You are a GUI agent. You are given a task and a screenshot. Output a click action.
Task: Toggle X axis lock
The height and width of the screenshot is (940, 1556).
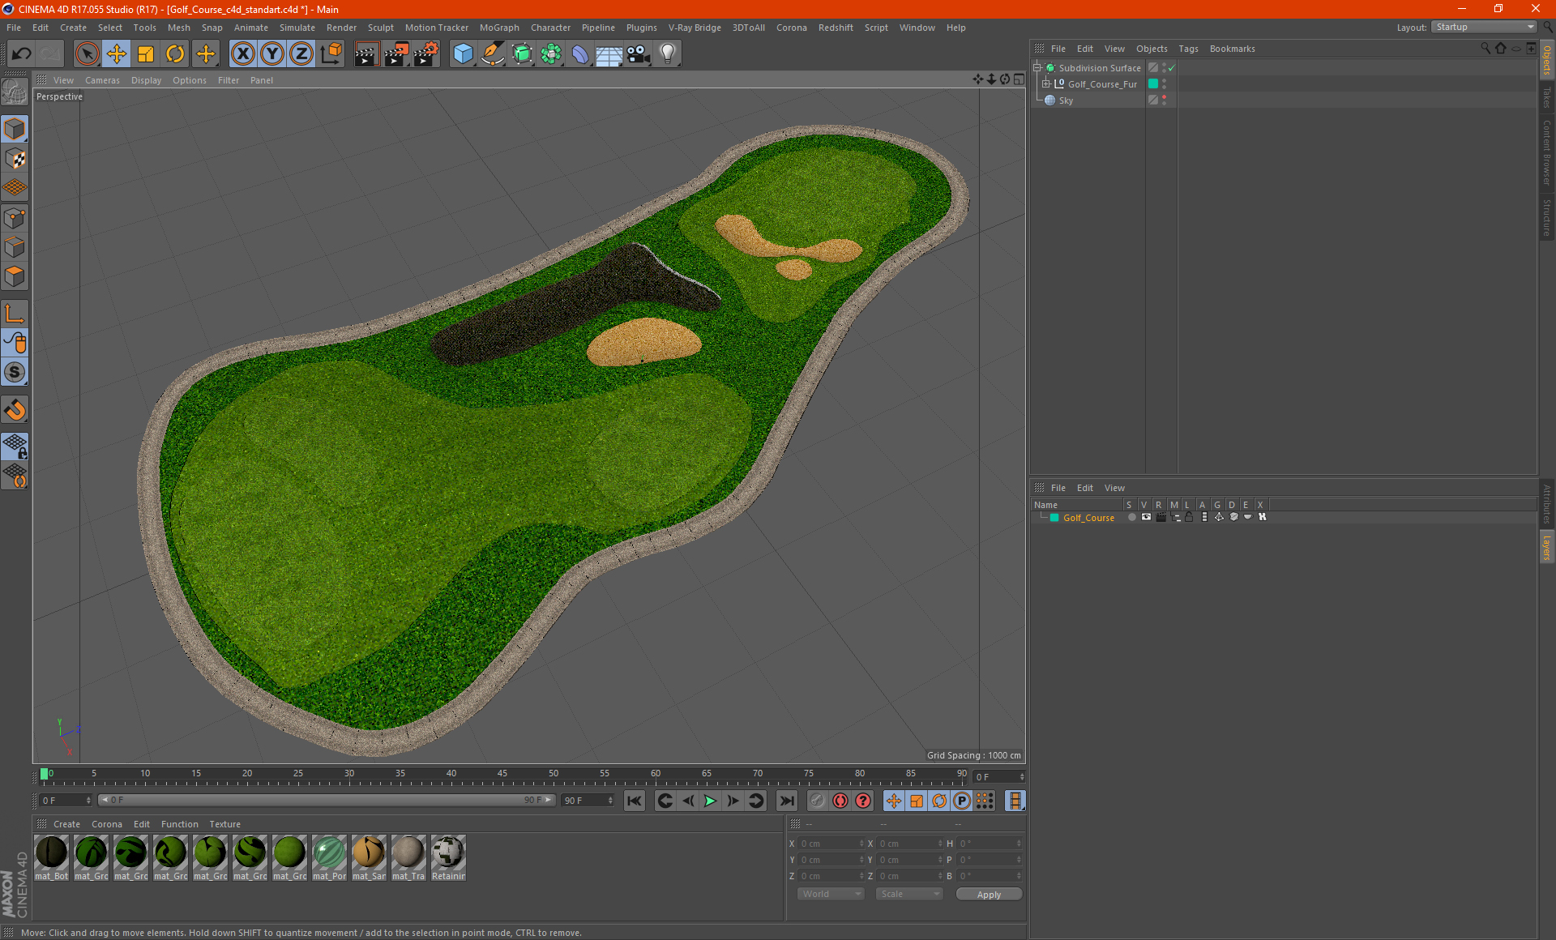point(242,54)
